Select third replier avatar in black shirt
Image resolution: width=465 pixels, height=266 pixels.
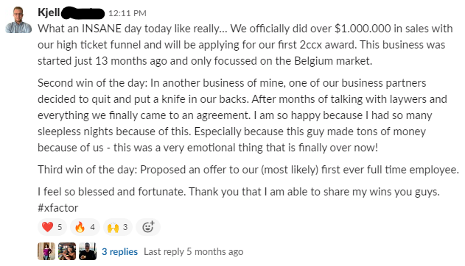88,251
